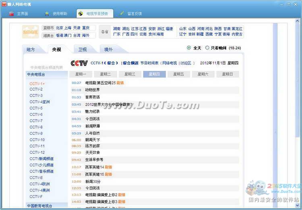The width and height of the screenshot is (302, 210).
Task: Click the pencil icon beside 留言反馈
Action: (x=121, y=13)
